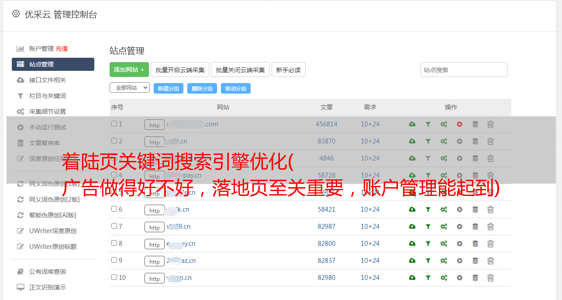Click the trash icon in row 9
Image resolution: width=562 pixels, height=300 pixels.
pos(490,261)
